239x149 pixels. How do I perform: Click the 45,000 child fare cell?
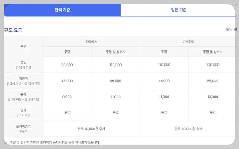67,81
